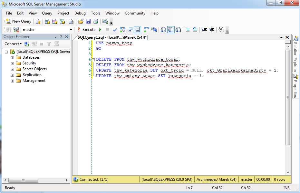
Task: Expand the Databases tree node
Action: pos(13,58)
